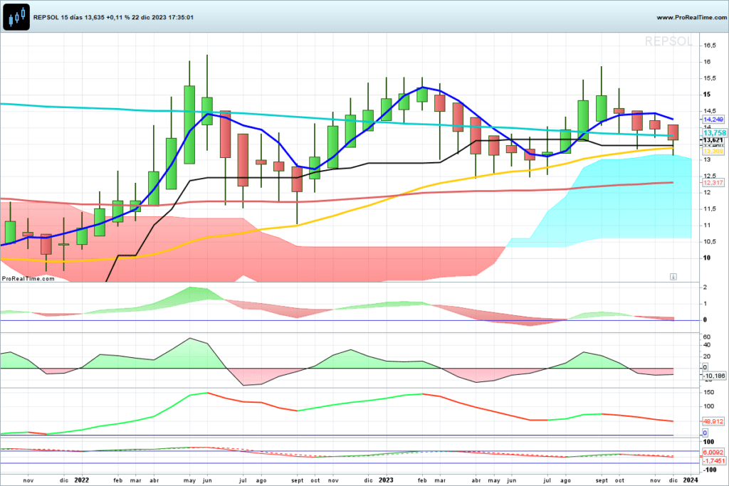The height and width of the screenshot is (486, 729).
Task: Click the ProRealTime candlestick logo icon
Action: tap(16, 17)
